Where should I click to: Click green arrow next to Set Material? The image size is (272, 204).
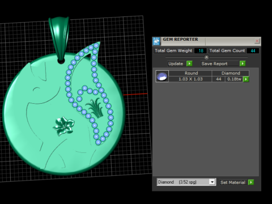click(x=251, y=182)
